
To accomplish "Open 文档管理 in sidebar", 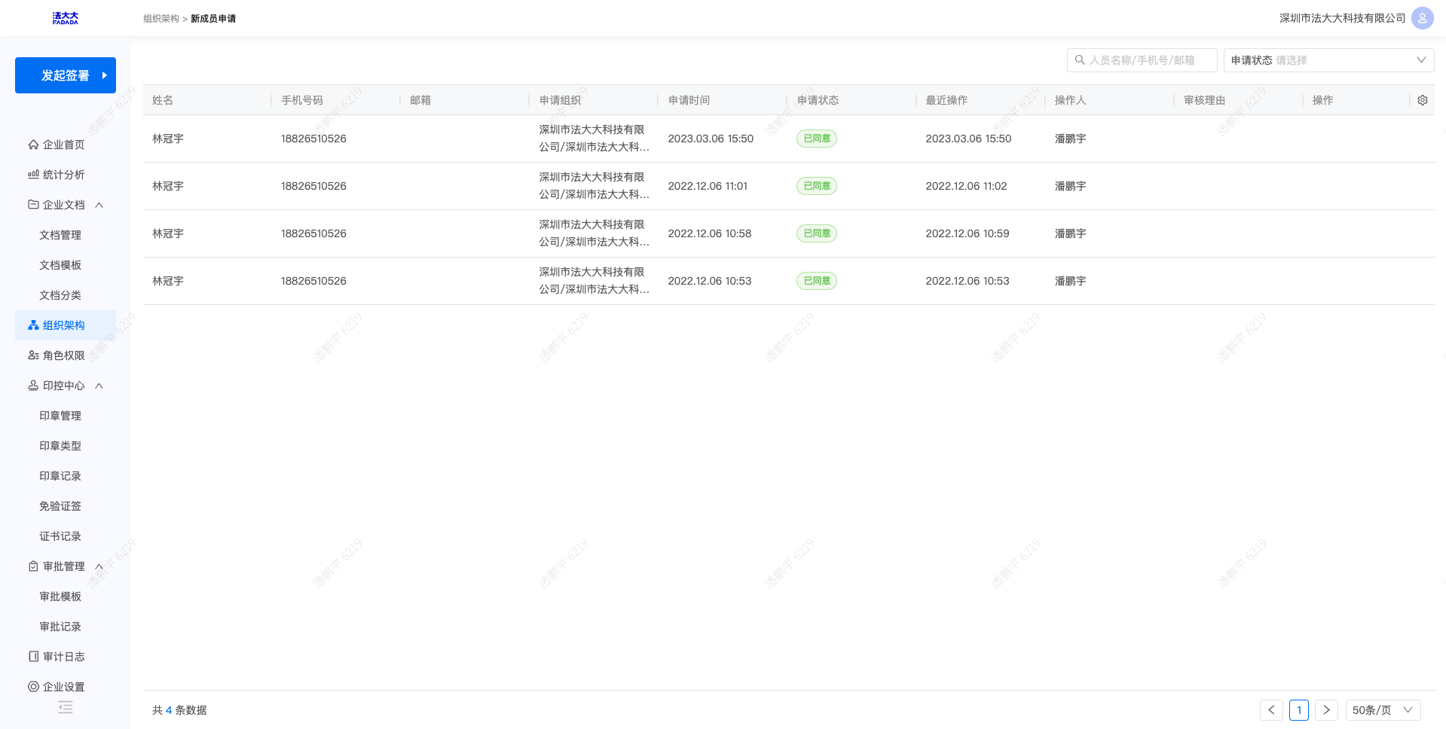I will click(x=60, y=235).
